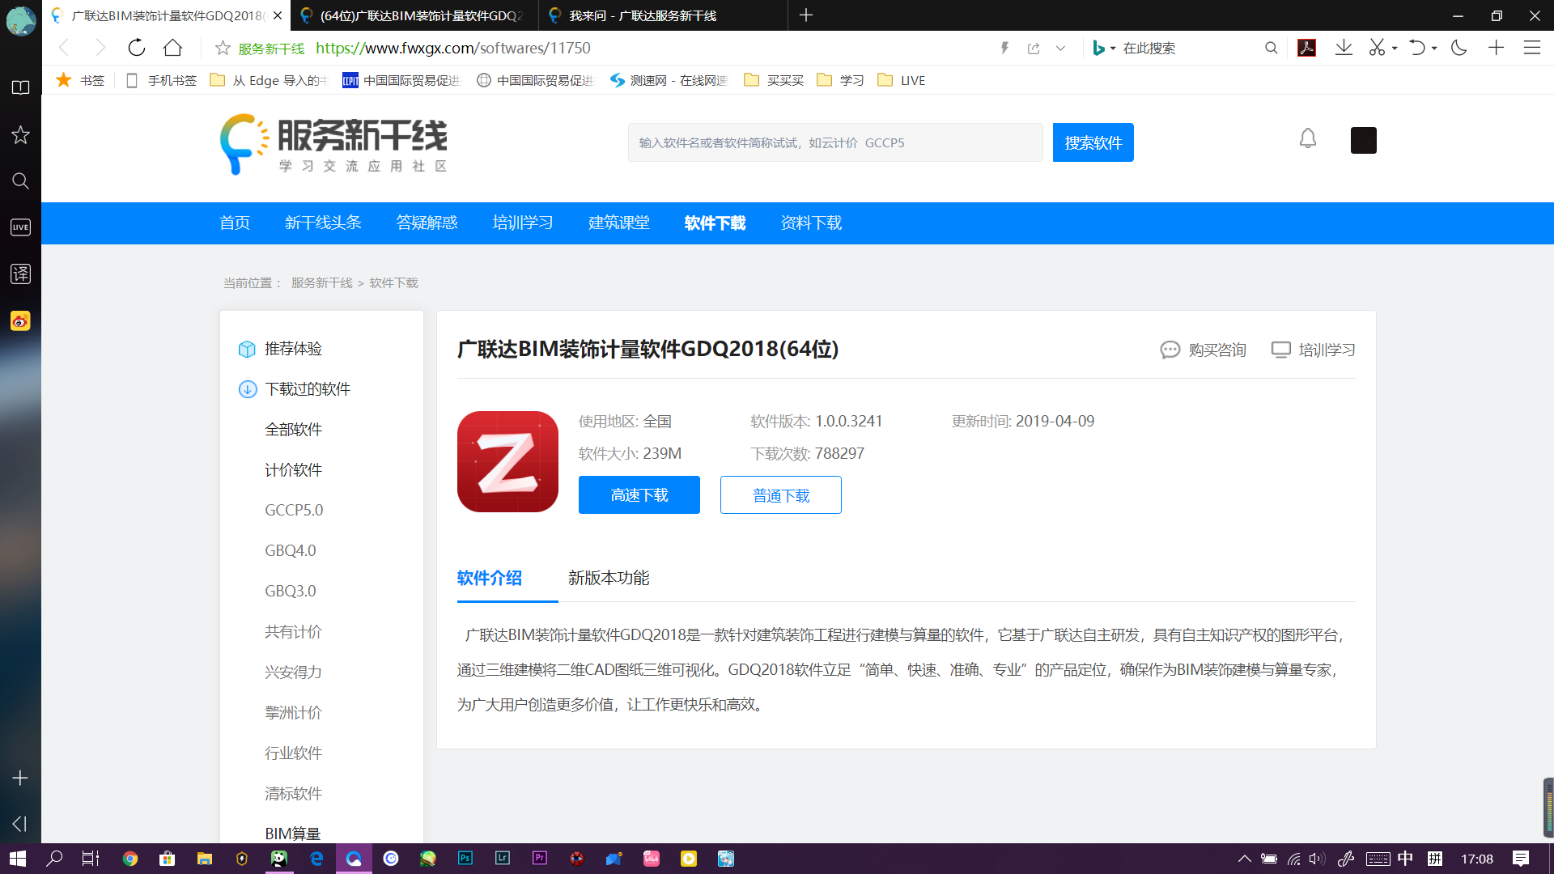Click the search magnifier in search box
The image size is (1554, 874).
point(1272,49)
